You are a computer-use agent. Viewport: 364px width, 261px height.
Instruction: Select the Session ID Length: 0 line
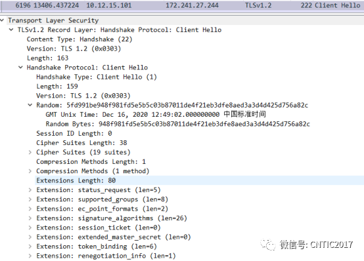[x=74, y=133]
